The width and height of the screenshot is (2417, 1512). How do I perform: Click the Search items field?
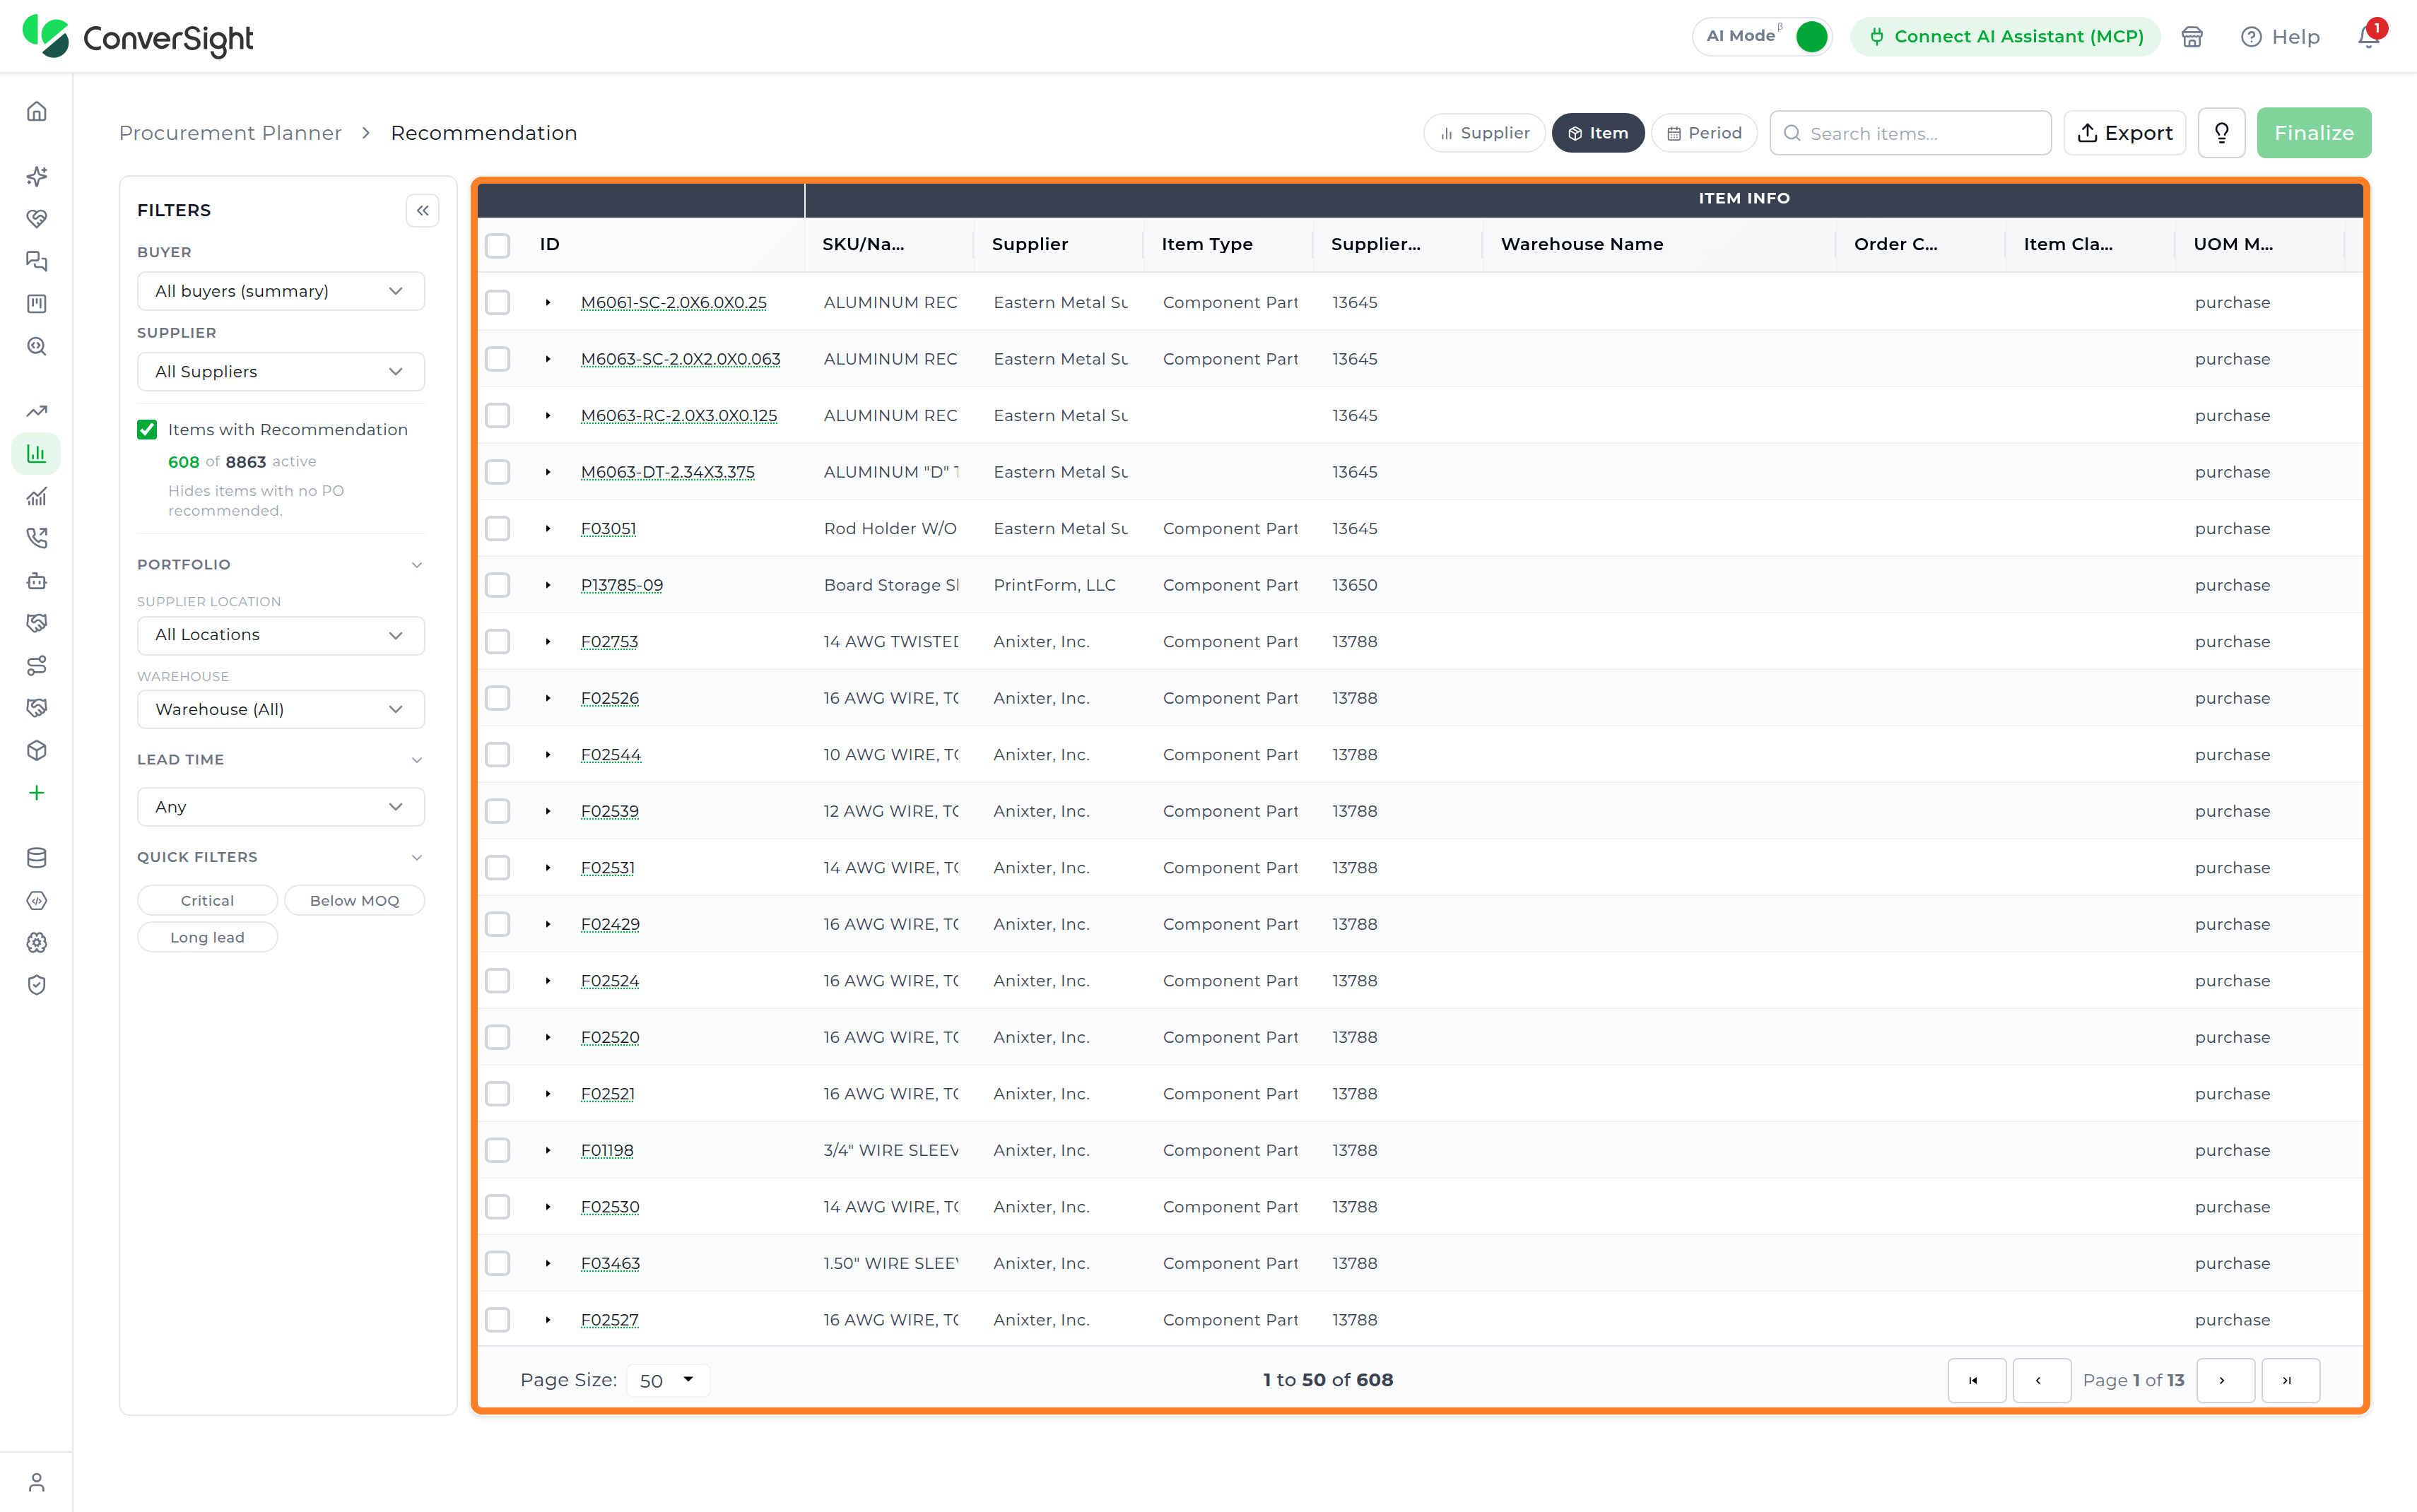(1910, 133)
